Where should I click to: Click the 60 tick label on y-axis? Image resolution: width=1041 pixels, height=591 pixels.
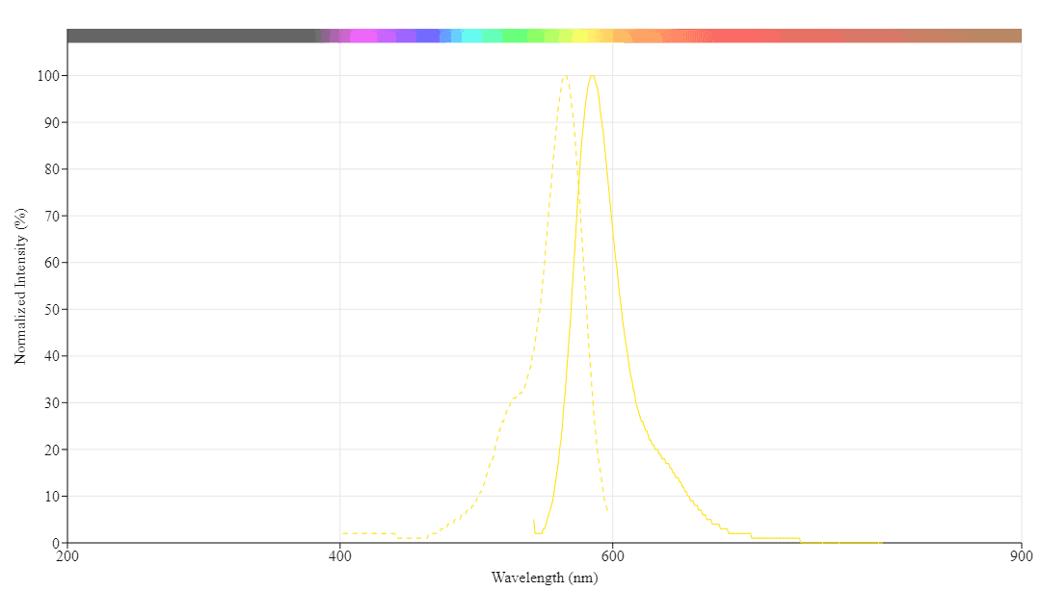pyautogui.click(x=52, y=263)
